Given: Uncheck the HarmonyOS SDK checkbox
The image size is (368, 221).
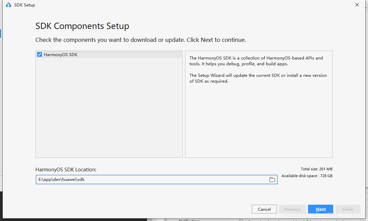Looking at the screenshot, I should coord(40,54).
